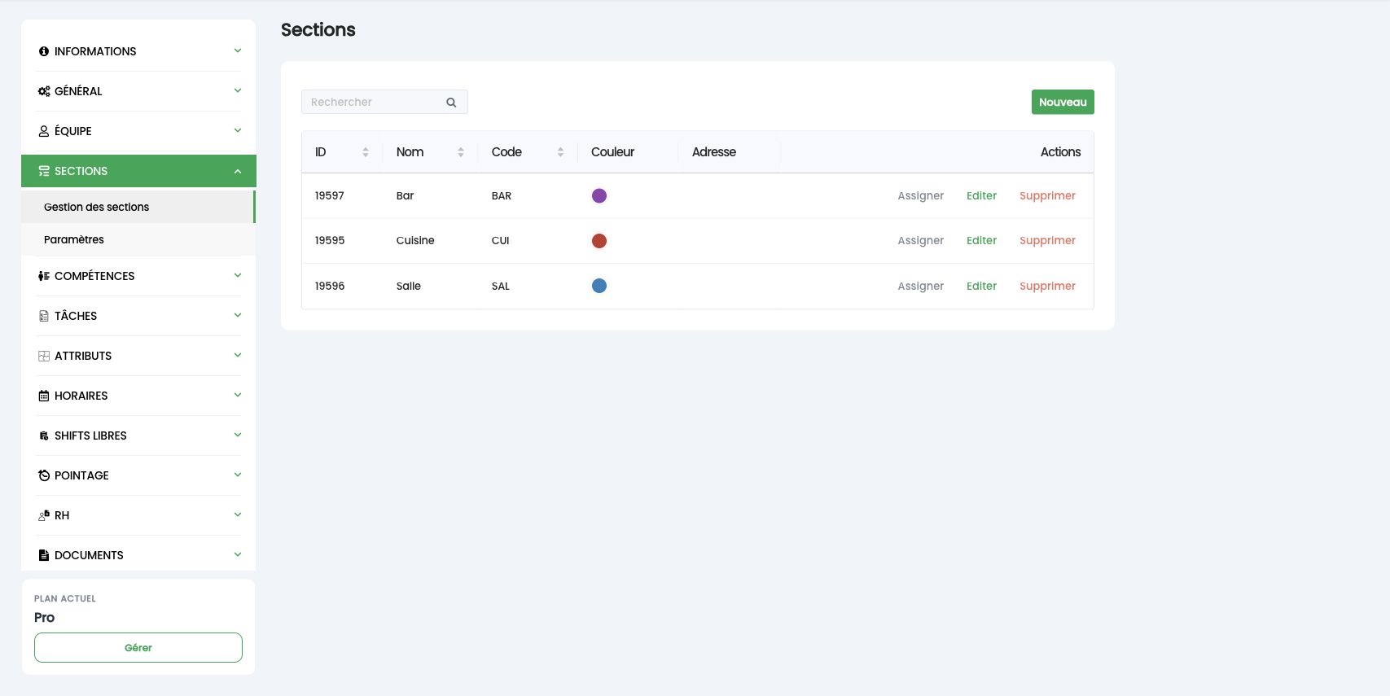
Task: Sort table by ID column arrows
Action: pyautogui.click(x=366, y=152)
